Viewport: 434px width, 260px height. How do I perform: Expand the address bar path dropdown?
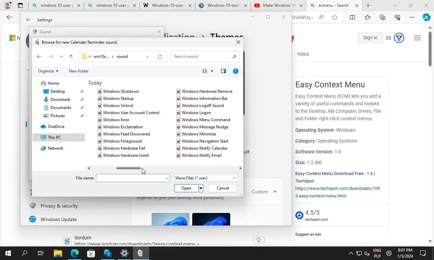(x=147, y=57)
